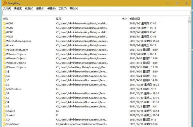This screenshot has height=127, width=193.
Task: Select folder icon of $dpx$.tmp
Action: coord(4,124)
